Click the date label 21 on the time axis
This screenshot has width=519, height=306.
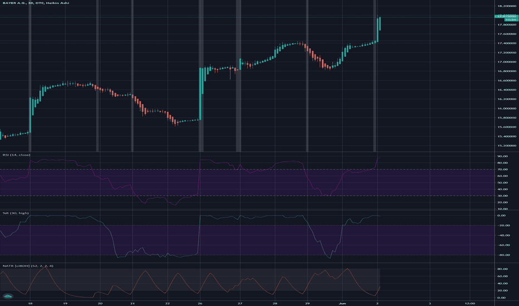click(x=133, y=303)
